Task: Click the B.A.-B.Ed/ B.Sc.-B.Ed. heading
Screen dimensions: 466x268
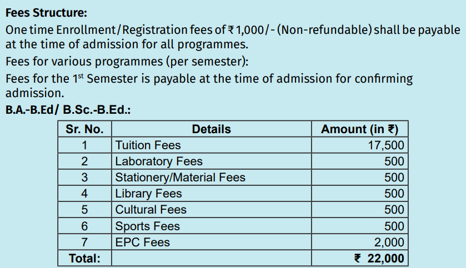Action: coord(68,110)
